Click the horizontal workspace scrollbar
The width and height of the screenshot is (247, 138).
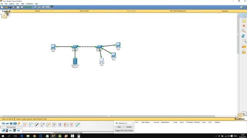tap(108, 116)
